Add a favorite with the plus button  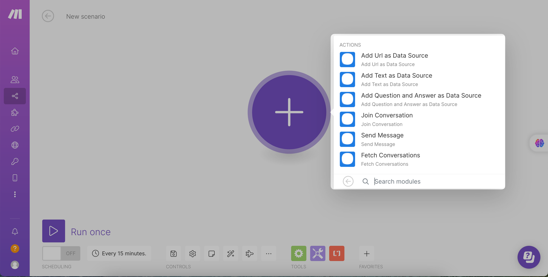coord(367,253)
